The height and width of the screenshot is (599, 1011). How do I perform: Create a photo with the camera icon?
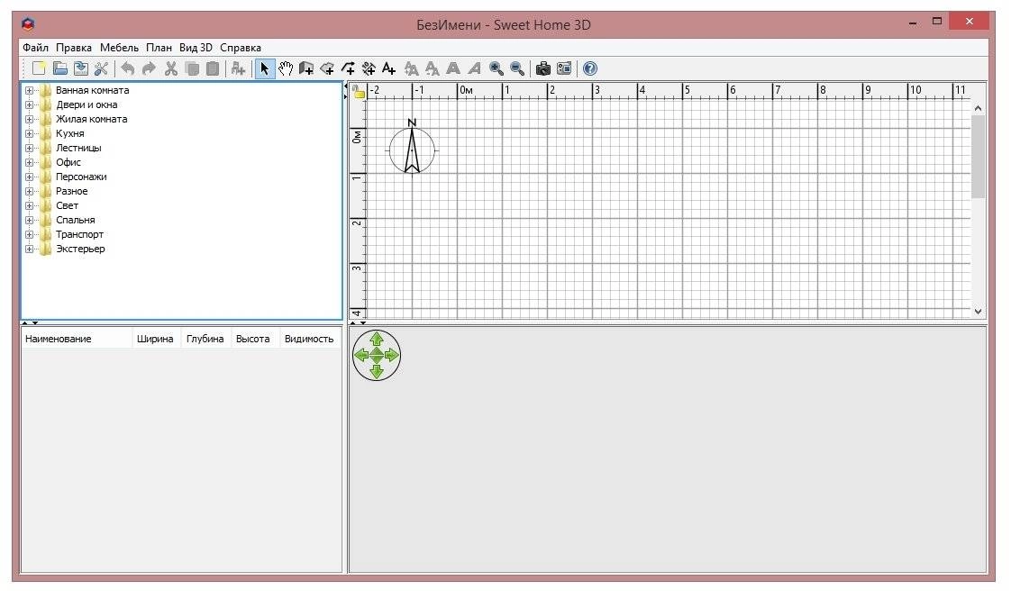pyautogui.click(x=543, y=68)
